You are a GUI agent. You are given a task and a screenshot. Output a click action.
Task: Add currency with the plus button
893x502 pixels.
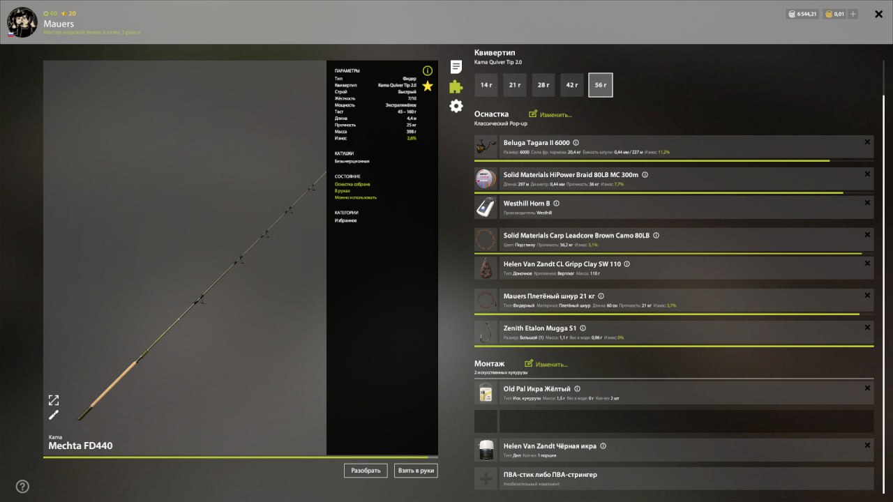pos(853,14)
